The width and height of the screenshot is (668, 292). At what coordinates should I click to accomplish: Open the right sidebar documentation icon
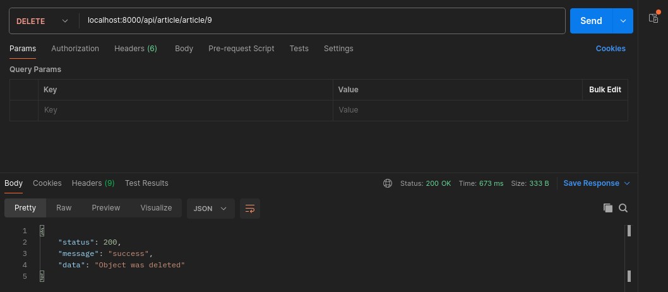click(x=653, y=18)
